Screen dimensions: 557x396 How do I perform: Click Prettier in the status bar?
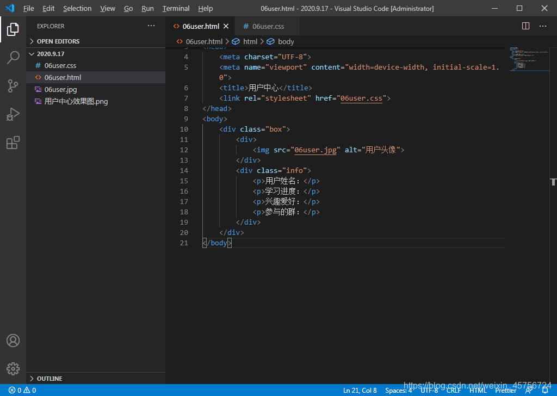(x=506, y=391)
